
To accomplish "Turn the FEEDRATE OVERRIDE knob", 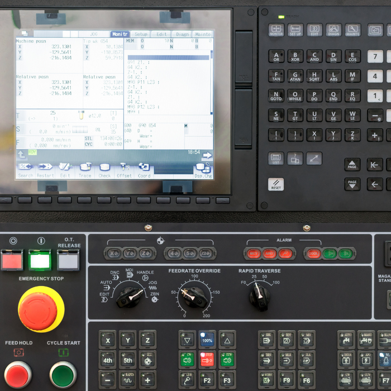I will coord(193,298).
